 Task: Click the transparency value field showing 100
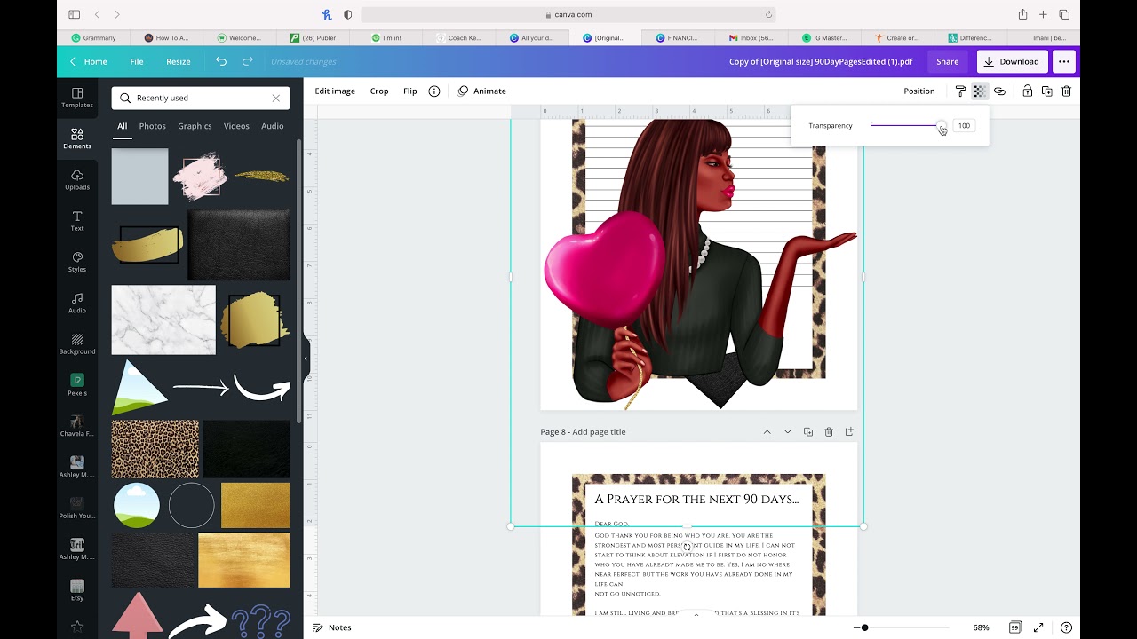(964, 125)
